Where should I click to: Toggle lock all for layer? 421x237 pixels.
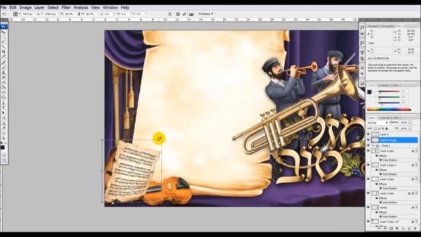(x=387, y=128)
